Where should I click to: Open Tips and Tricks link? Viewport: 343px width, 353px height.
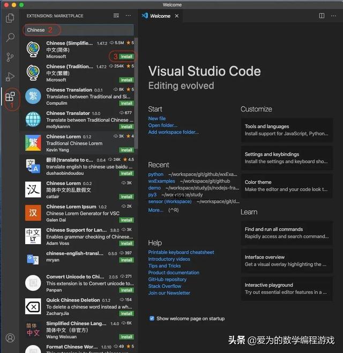click(165, 266)
